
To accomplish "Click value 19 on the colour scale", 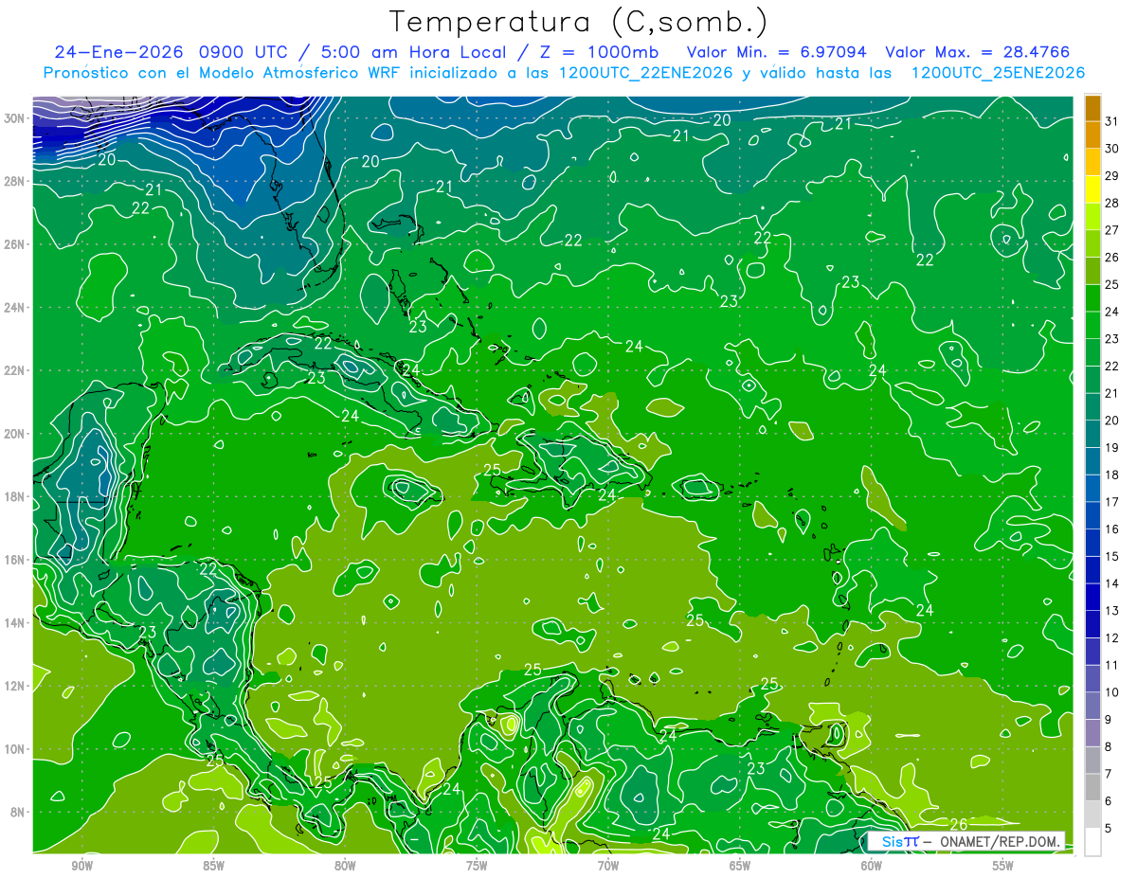I will pyautogui.click(x=1112, y=448).
